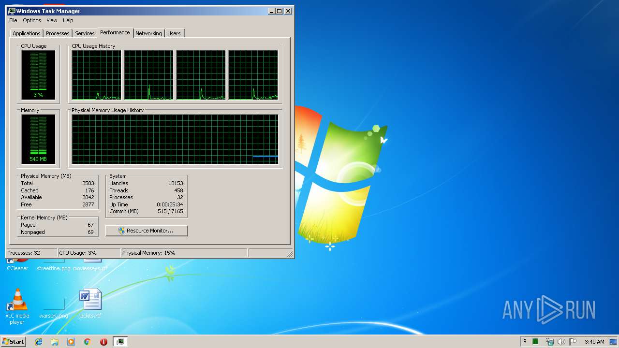Image resolution: width=619 pixels, height=348 pixels.
Task: Open the volume control tray icon
Action: point(561,342)
